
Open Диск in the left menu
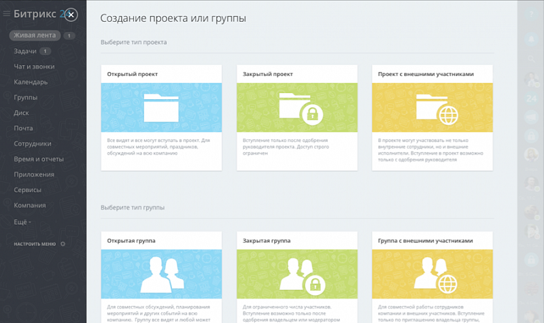coord(21,113)
